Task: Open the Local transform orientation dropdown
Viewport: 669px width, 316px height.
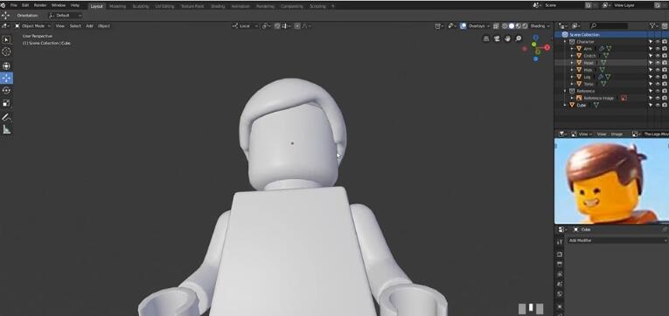Action: [x=246, y=26]
